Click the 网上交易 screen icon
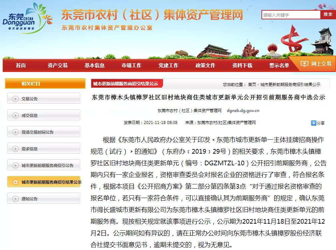The height and width of the screenshot is (250, 336). point(304,64)
